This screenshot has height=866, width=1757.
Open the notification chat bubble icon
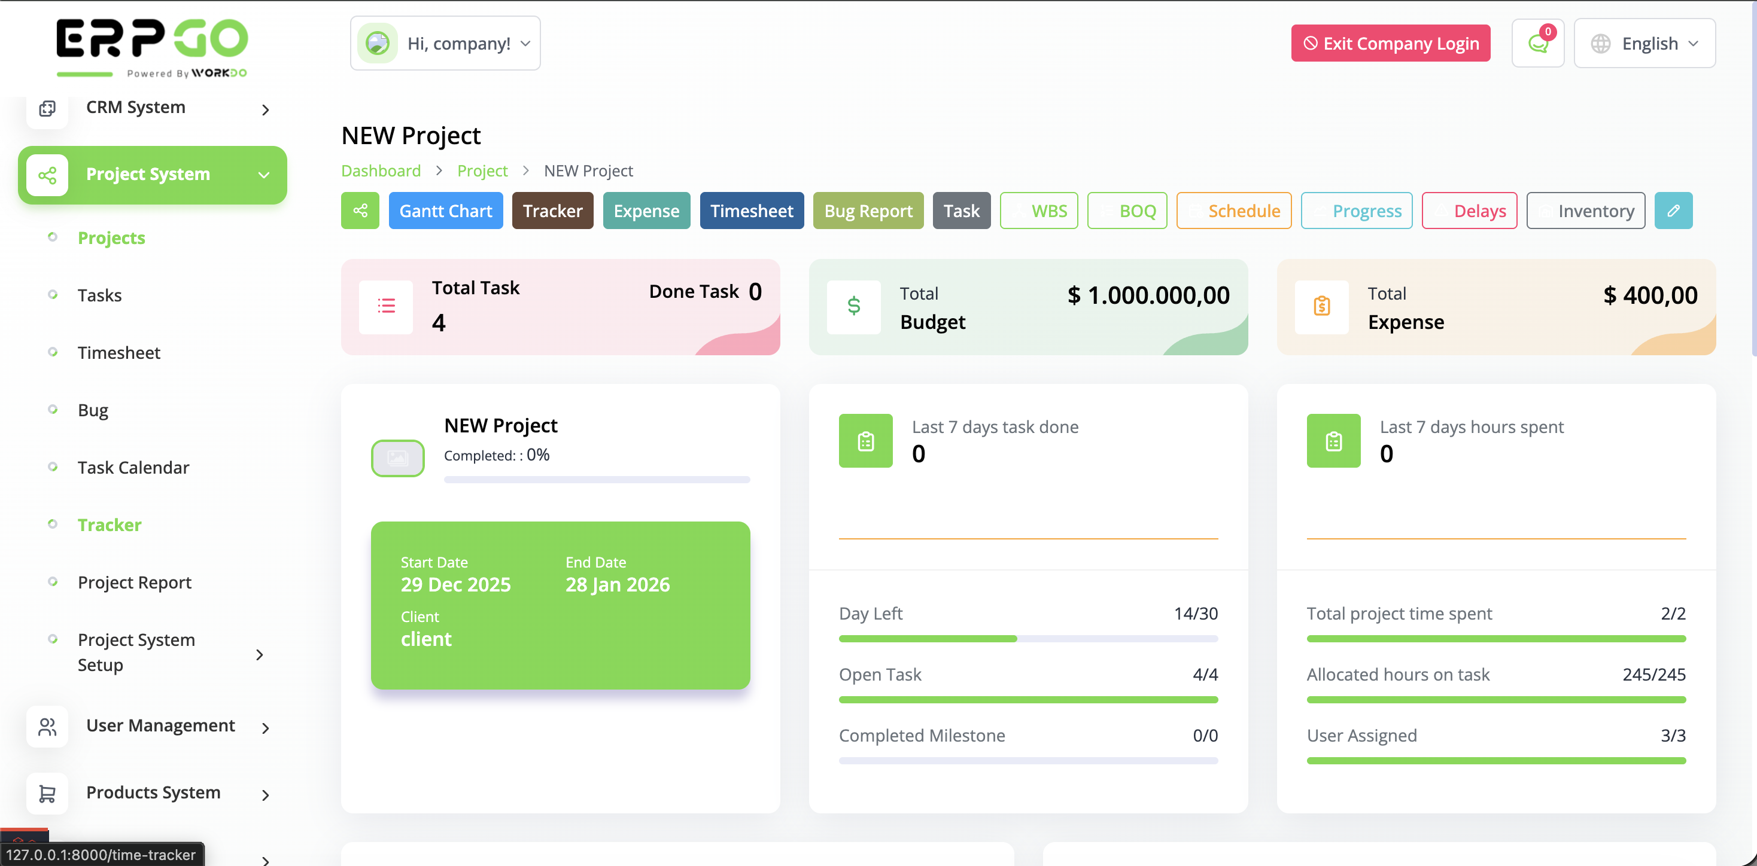[1538, 43]
